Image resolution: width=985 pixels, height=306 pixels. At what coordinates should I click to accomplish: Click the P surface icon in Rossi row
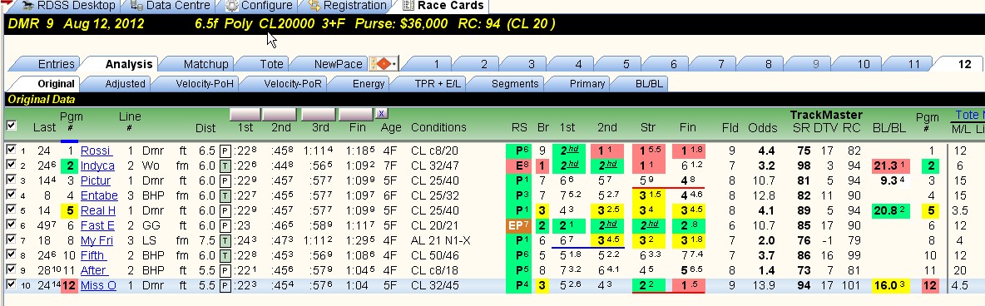click(225, 151)
